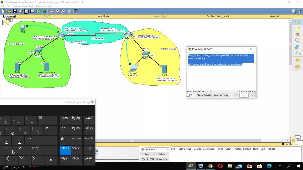Viewport: 303px width, 170px height.
Task: Choose the Add Complex PDU envelope tool
Action: tap(298, 66)
